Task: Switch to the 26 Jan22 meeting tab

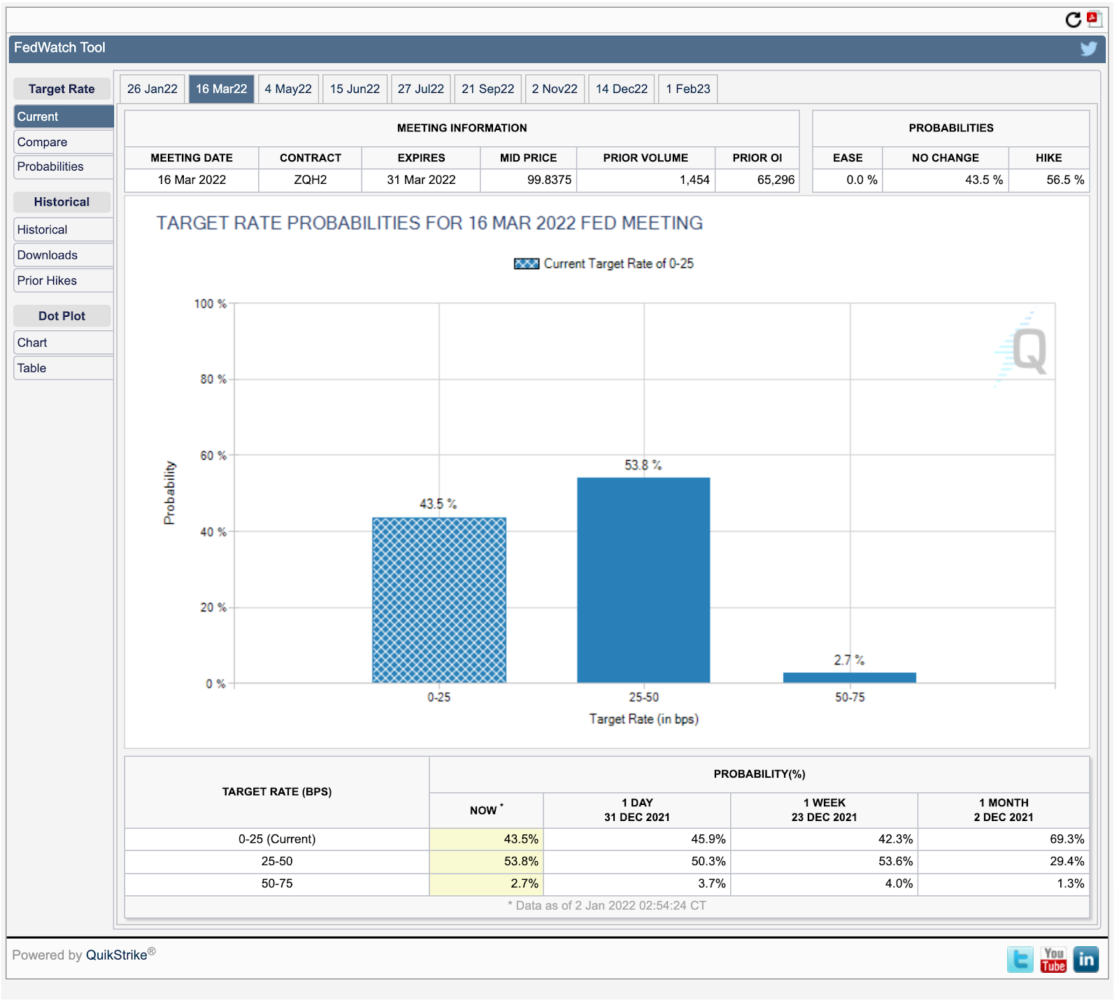Action: pos(152,89)
